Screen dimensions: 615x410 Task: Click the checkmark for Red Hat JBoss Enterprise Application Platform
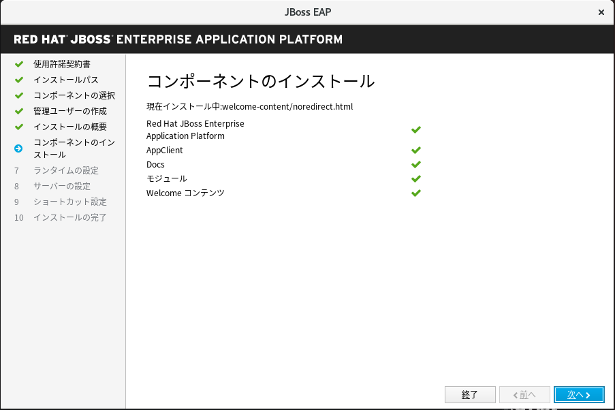[416, 129]
